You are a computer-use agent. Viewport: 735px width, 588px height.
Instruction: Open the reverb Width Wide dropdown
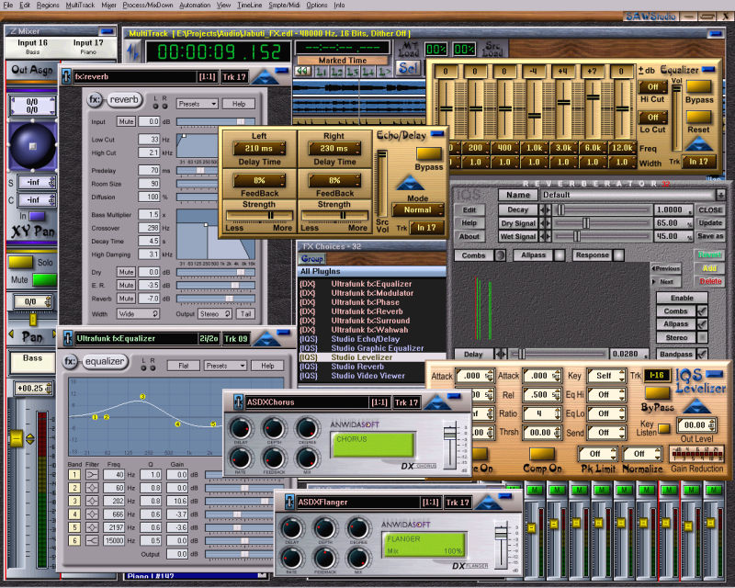tap(138, 313)
